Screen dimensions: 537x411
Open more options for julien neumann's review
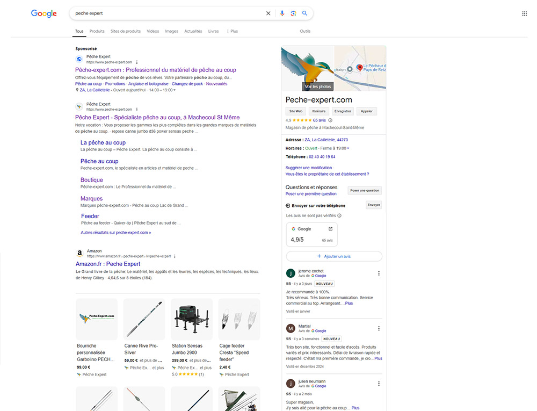379,384
